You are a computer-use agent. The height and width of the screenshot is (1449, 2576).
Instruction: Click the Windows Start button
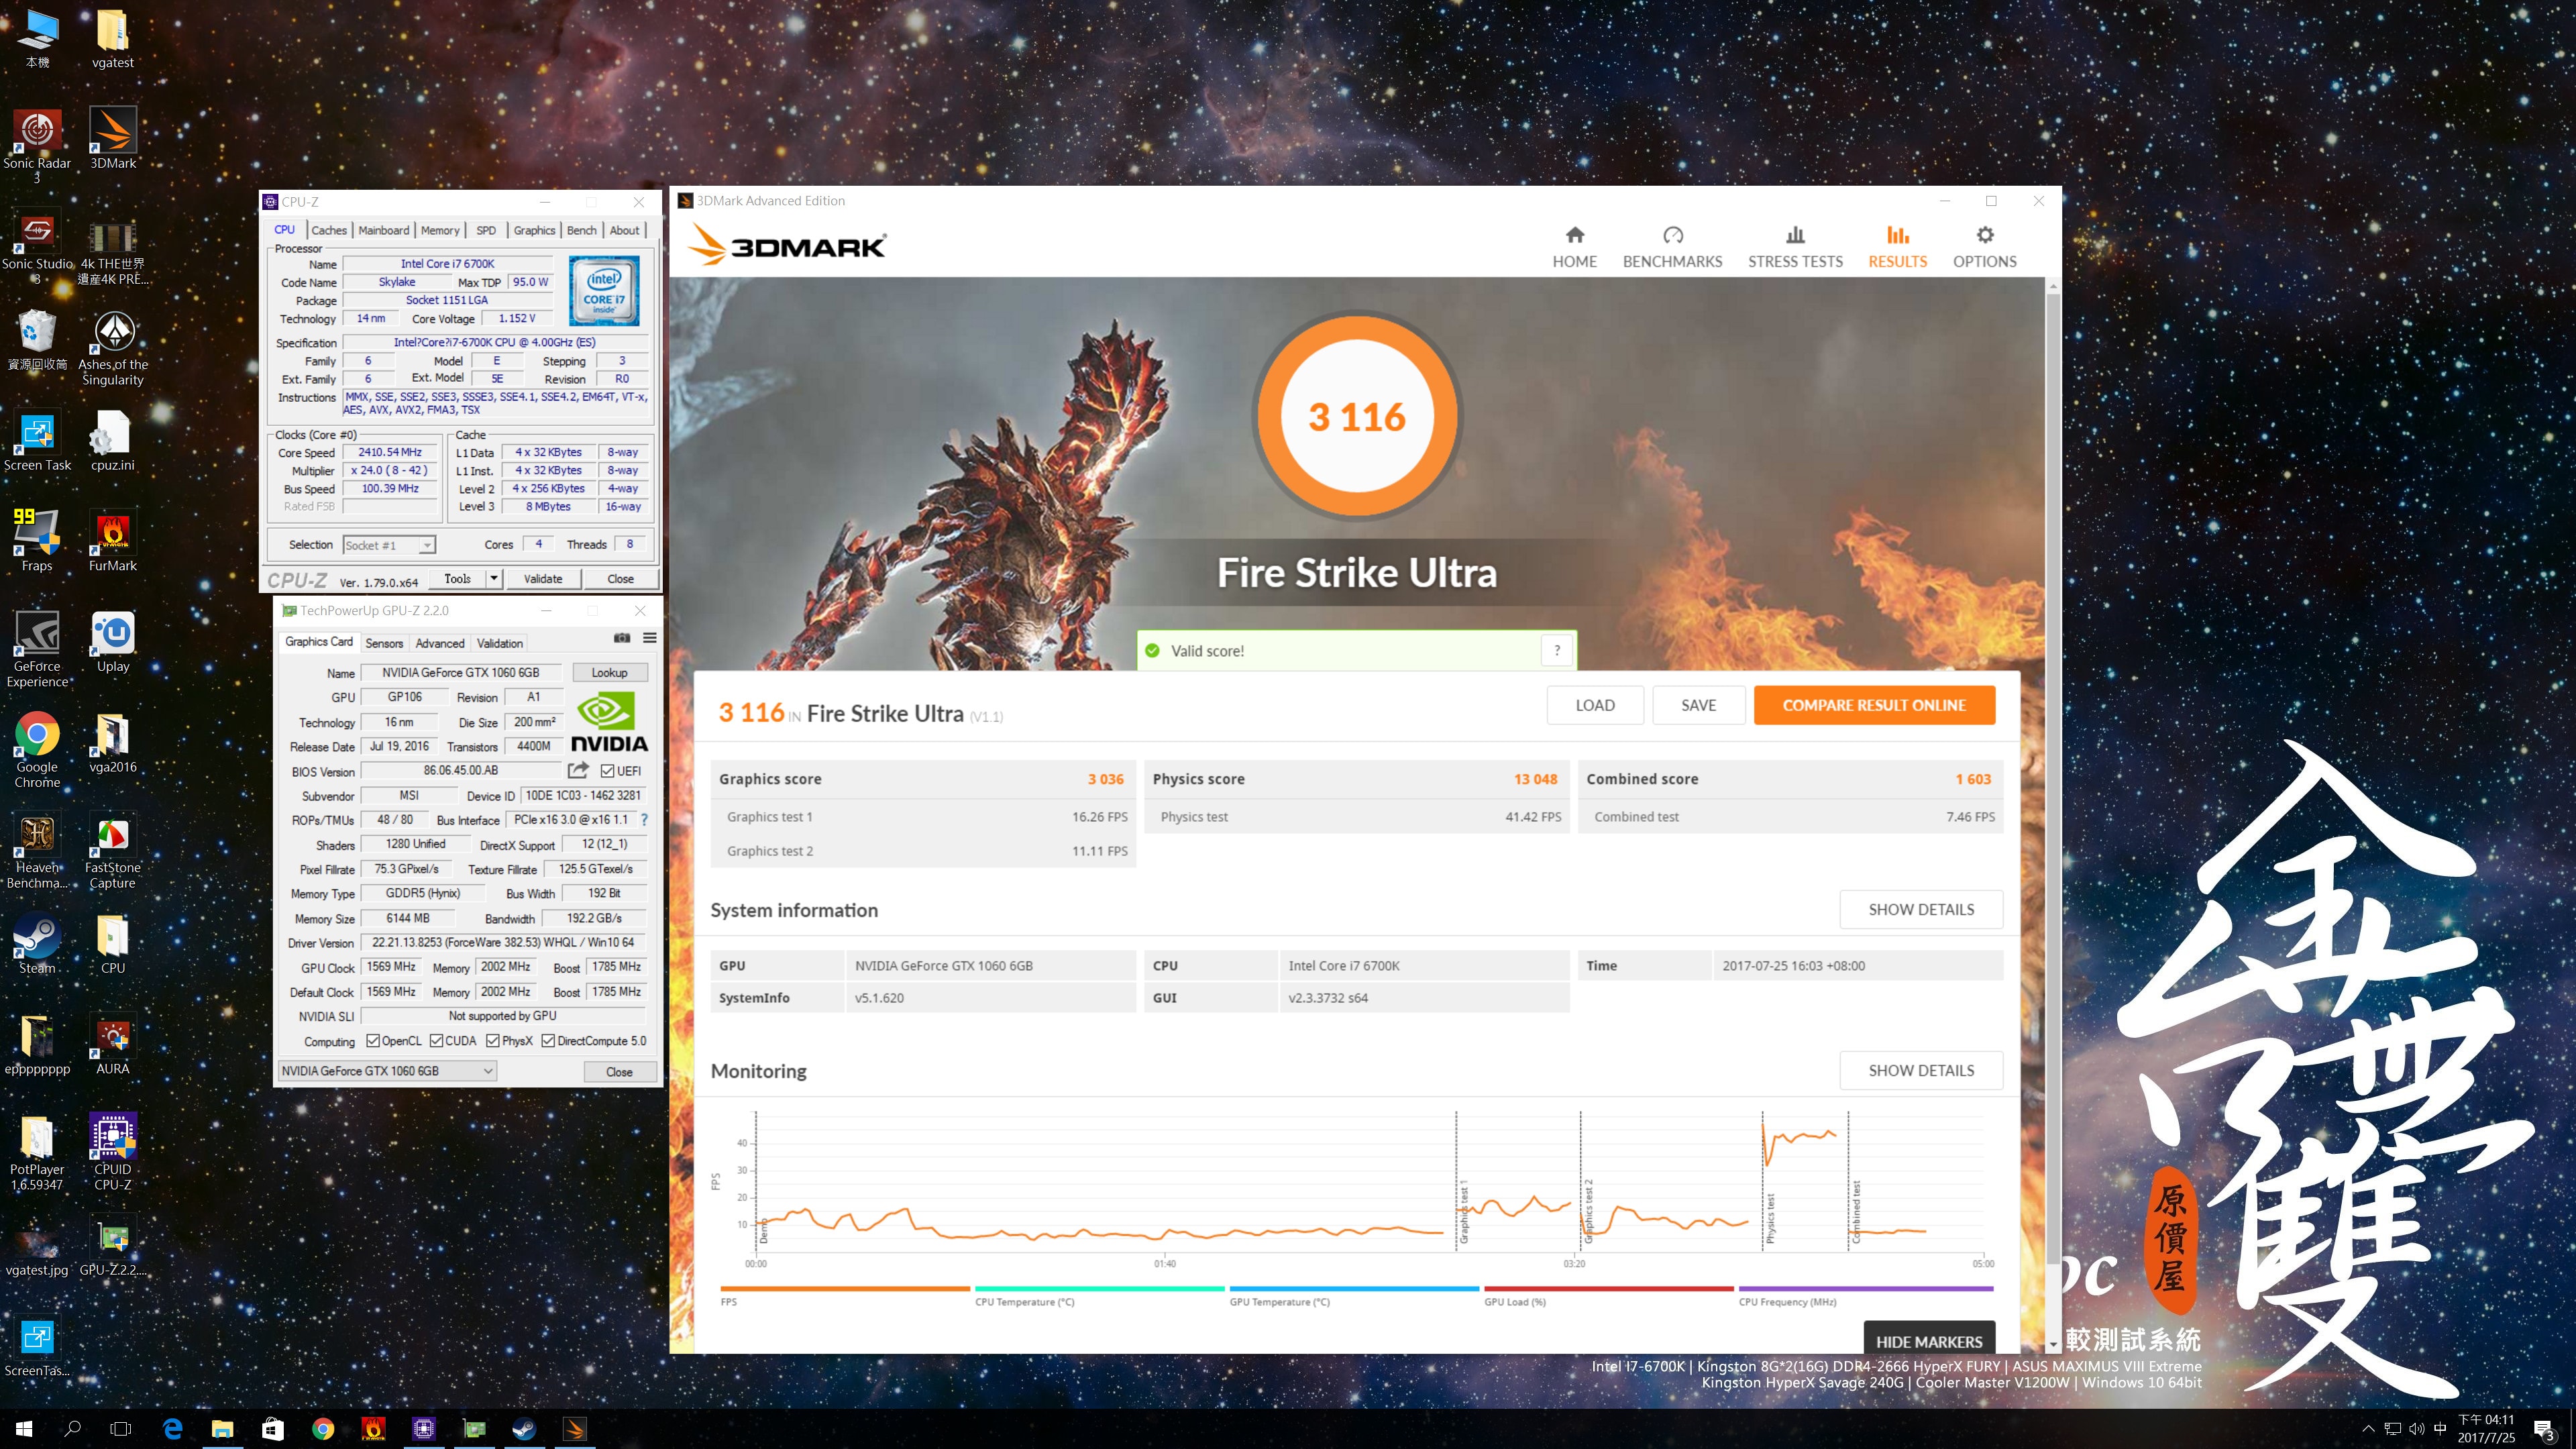click(x=24, y=1429)
